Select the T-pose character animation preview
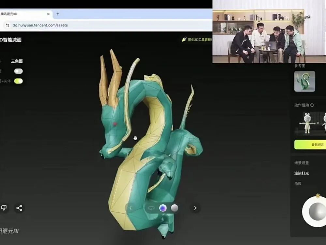 tap(307, 123)
